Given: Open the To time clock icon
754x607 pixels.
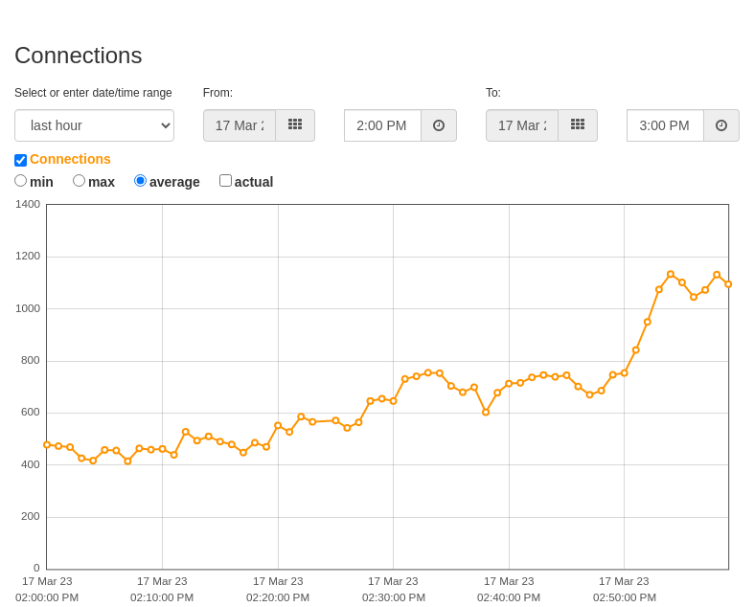Looking at the screenshot, I should (x=720, y=125).
